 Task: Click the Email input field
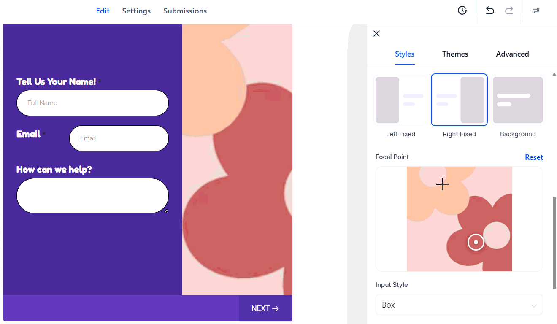(119, 138)
